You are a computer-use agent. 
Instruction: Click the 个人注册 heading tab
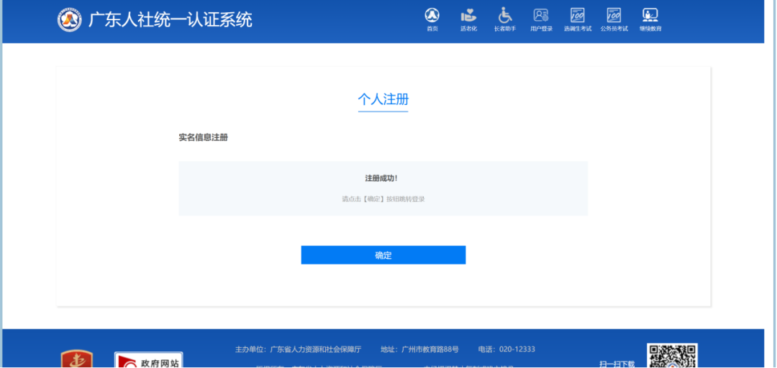coord(383,99)
